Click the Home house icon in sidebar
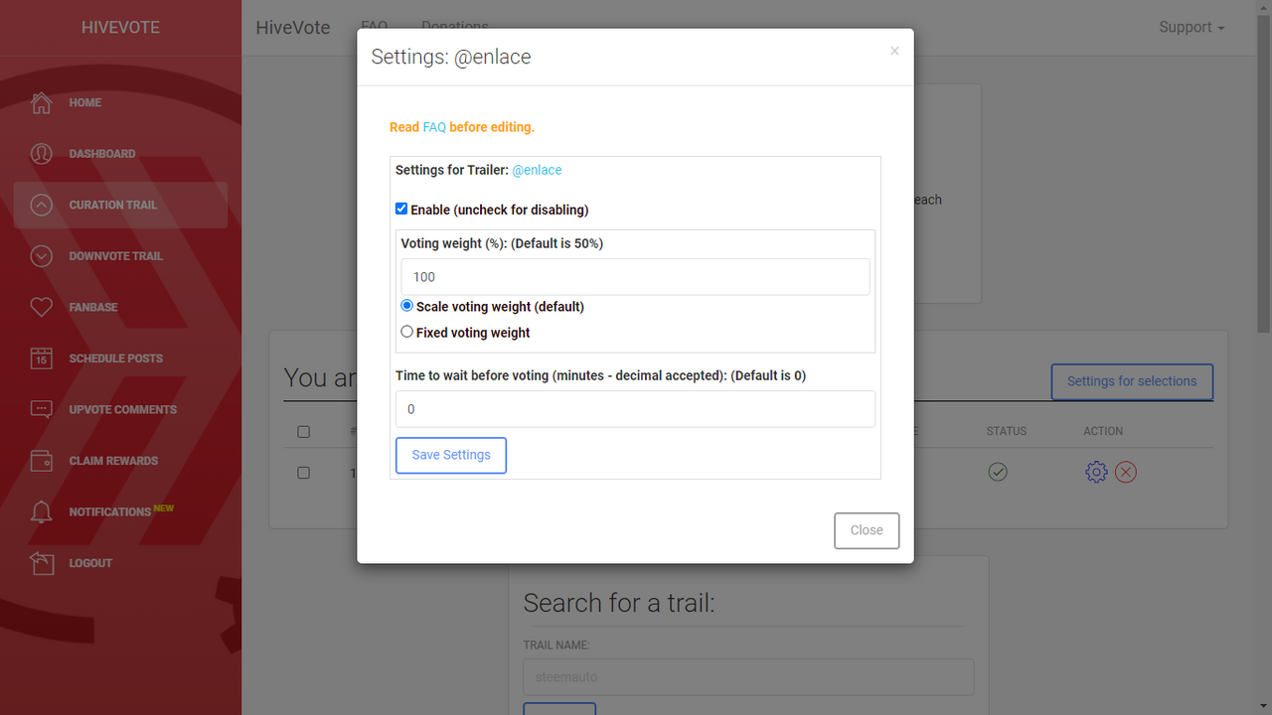 [41, 102]
